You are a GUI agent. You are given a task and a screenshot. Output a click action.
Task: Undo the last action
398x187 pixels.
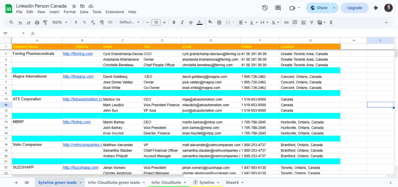20,22
